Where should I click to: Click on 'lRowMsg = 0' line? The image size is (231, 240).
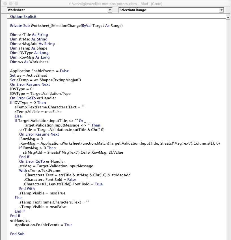click(x=31, y=139)
